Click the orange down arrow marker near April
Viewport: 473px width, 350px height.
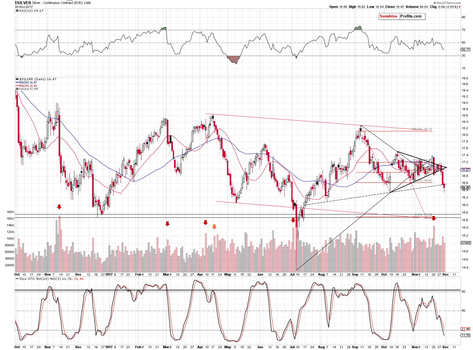click(x=214, y=227)
